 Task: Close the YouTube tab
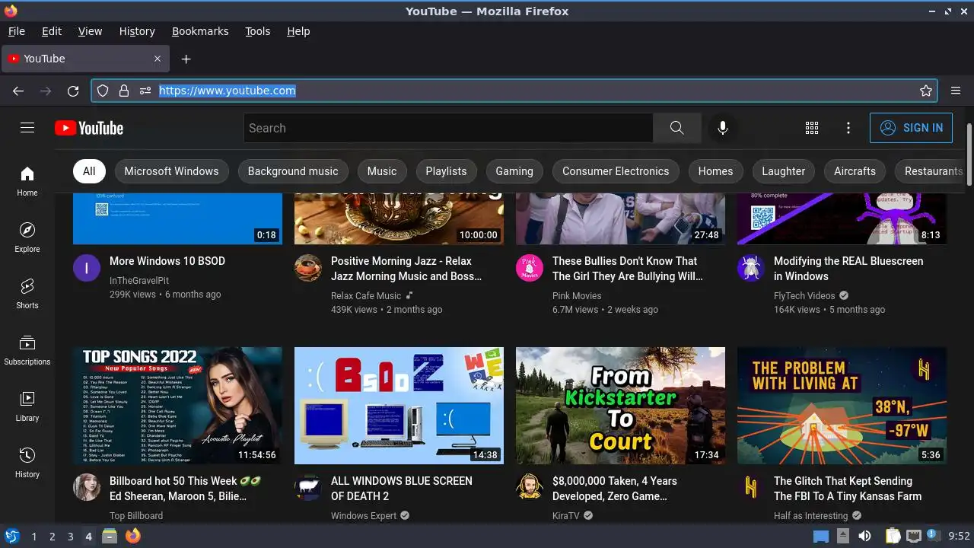[158, 59]
